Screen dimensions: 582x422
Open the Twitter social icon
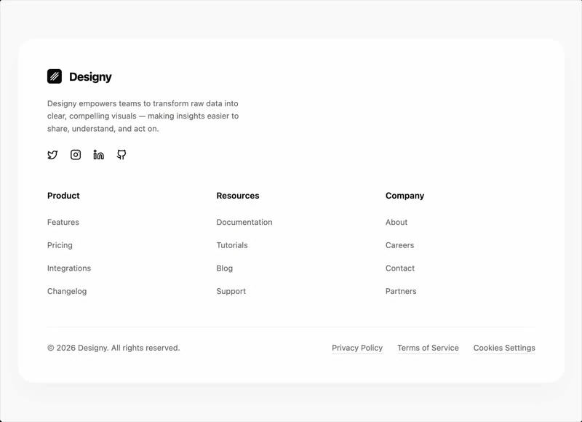coord(52,155)
